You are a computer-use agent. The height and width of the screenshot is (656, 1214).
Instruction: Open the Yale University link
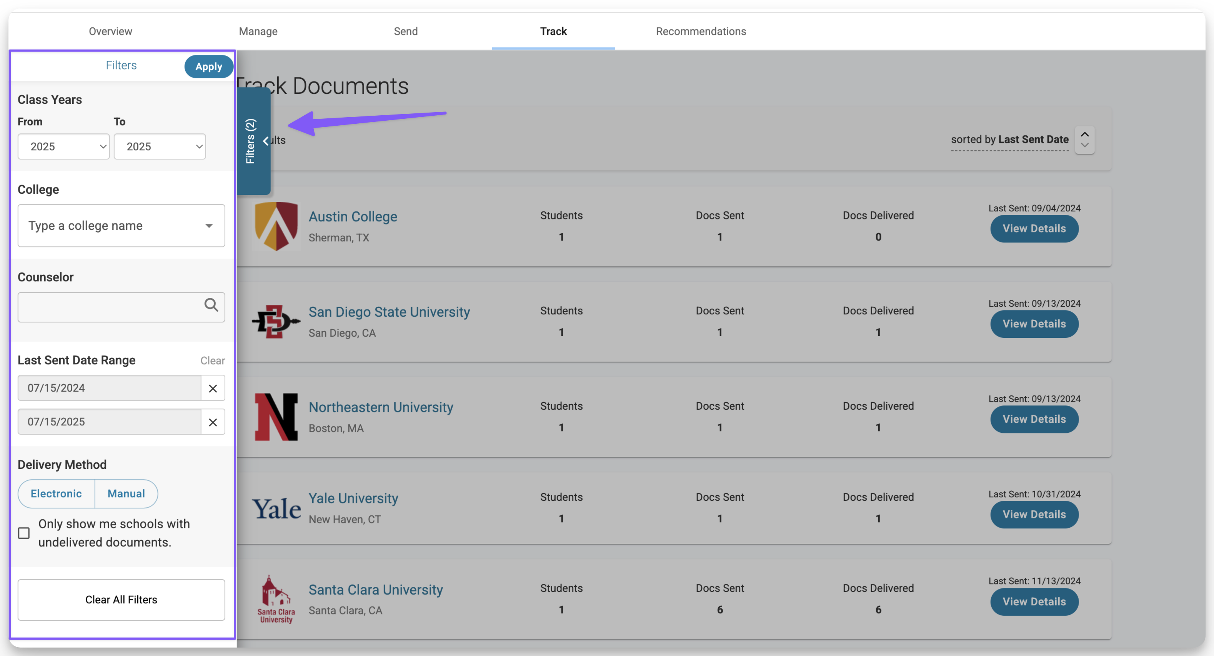point(353,498)
